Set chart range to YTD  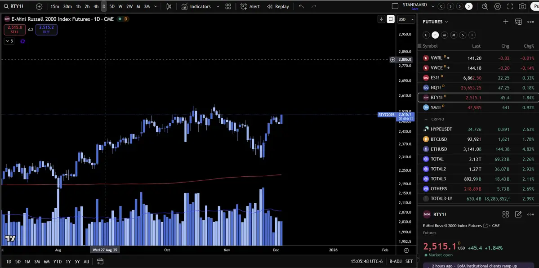57,261
